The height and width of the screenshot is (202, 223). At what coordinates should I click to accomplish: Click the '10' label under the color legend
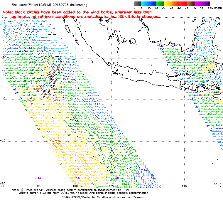pyautogui.click(x=149, y=8)
